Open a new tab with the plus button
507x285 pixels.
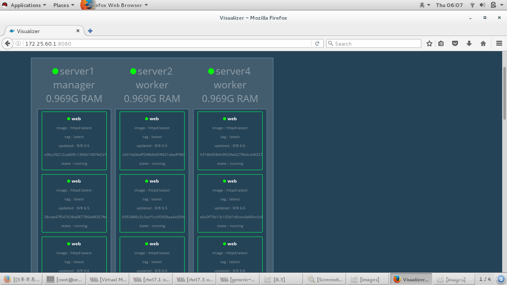(x=90, y=31)
